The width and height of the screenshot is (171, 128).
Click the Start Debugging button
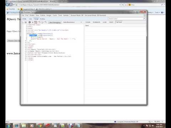(x=55, y=22)
